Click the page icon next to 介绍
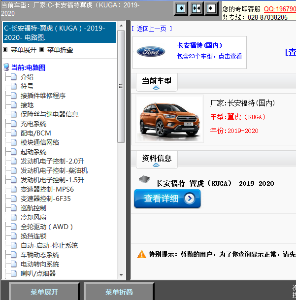The width and height of the screenshot is (296, 300). [14, 77]
